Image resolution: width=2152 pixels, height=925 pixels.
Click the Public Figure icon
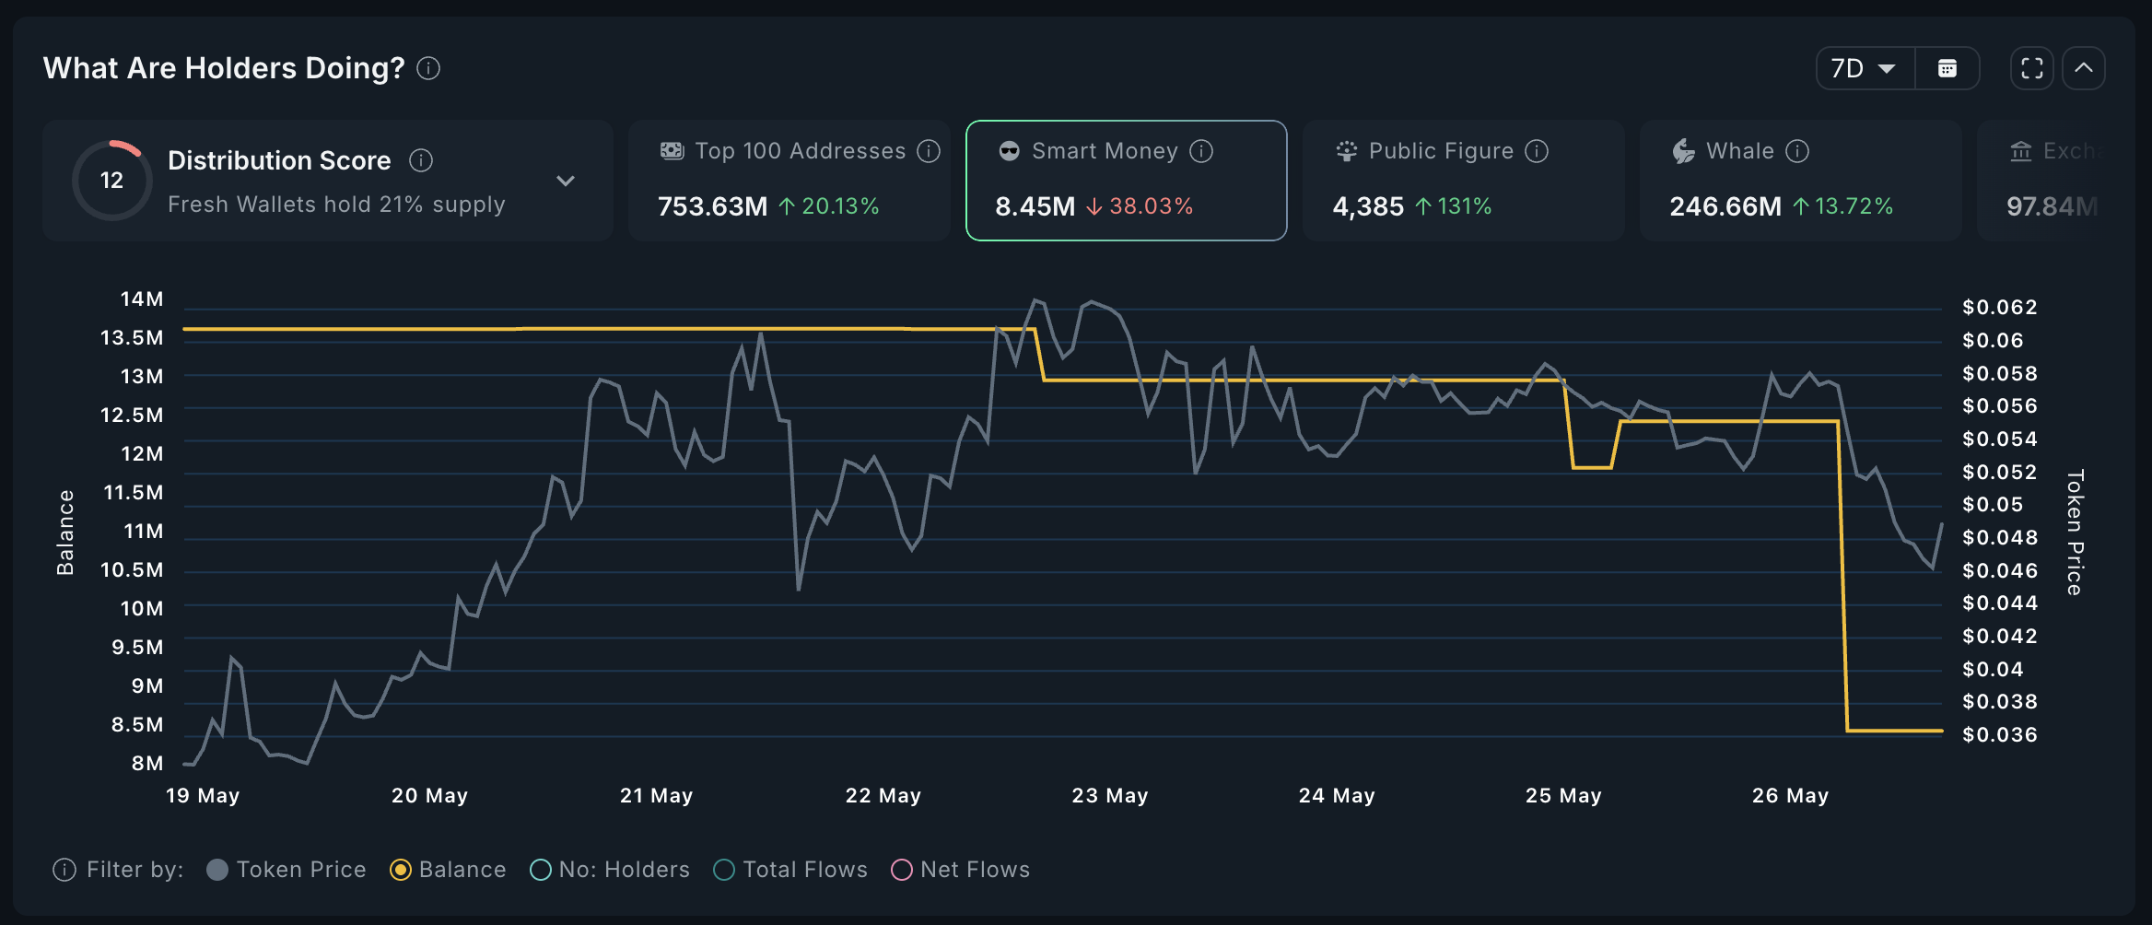click(x=1347, y=150)
